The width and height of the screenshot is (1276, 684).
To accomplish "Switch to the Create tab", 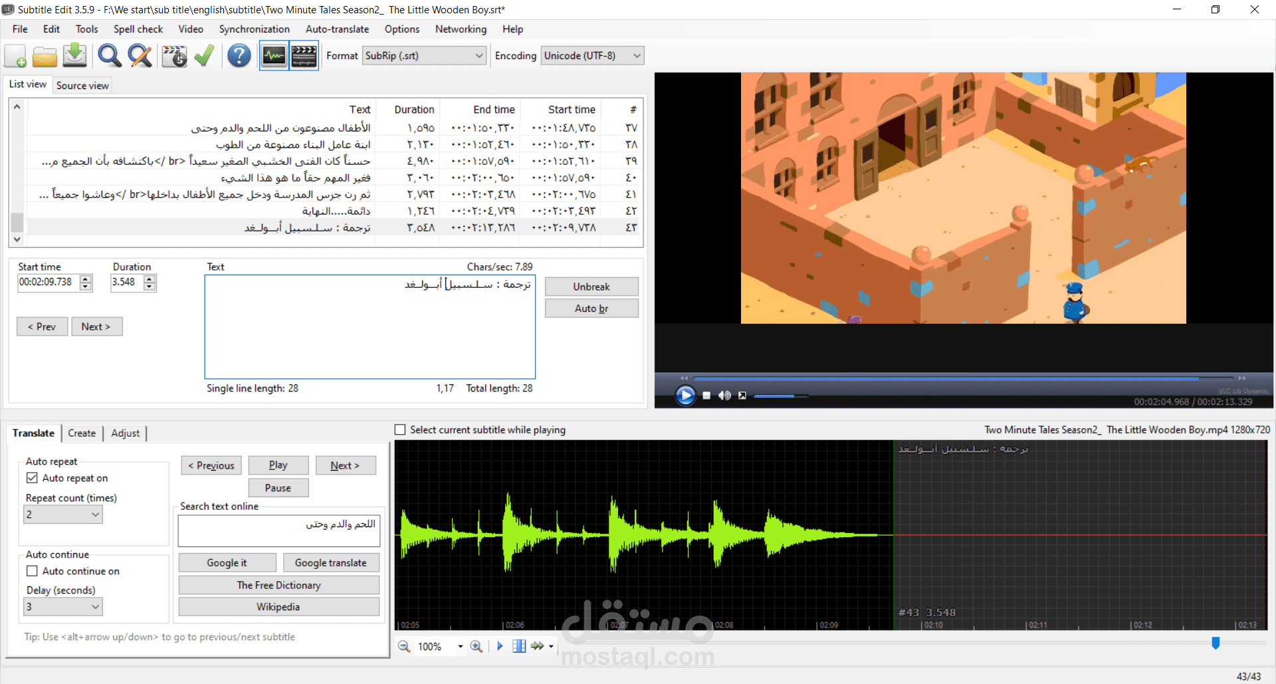I will (82, 433).
